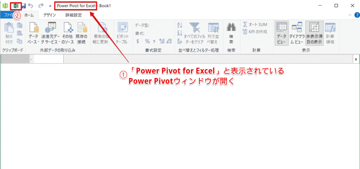
Task: Switch to データ ビュー
Action: coord(282,33)
